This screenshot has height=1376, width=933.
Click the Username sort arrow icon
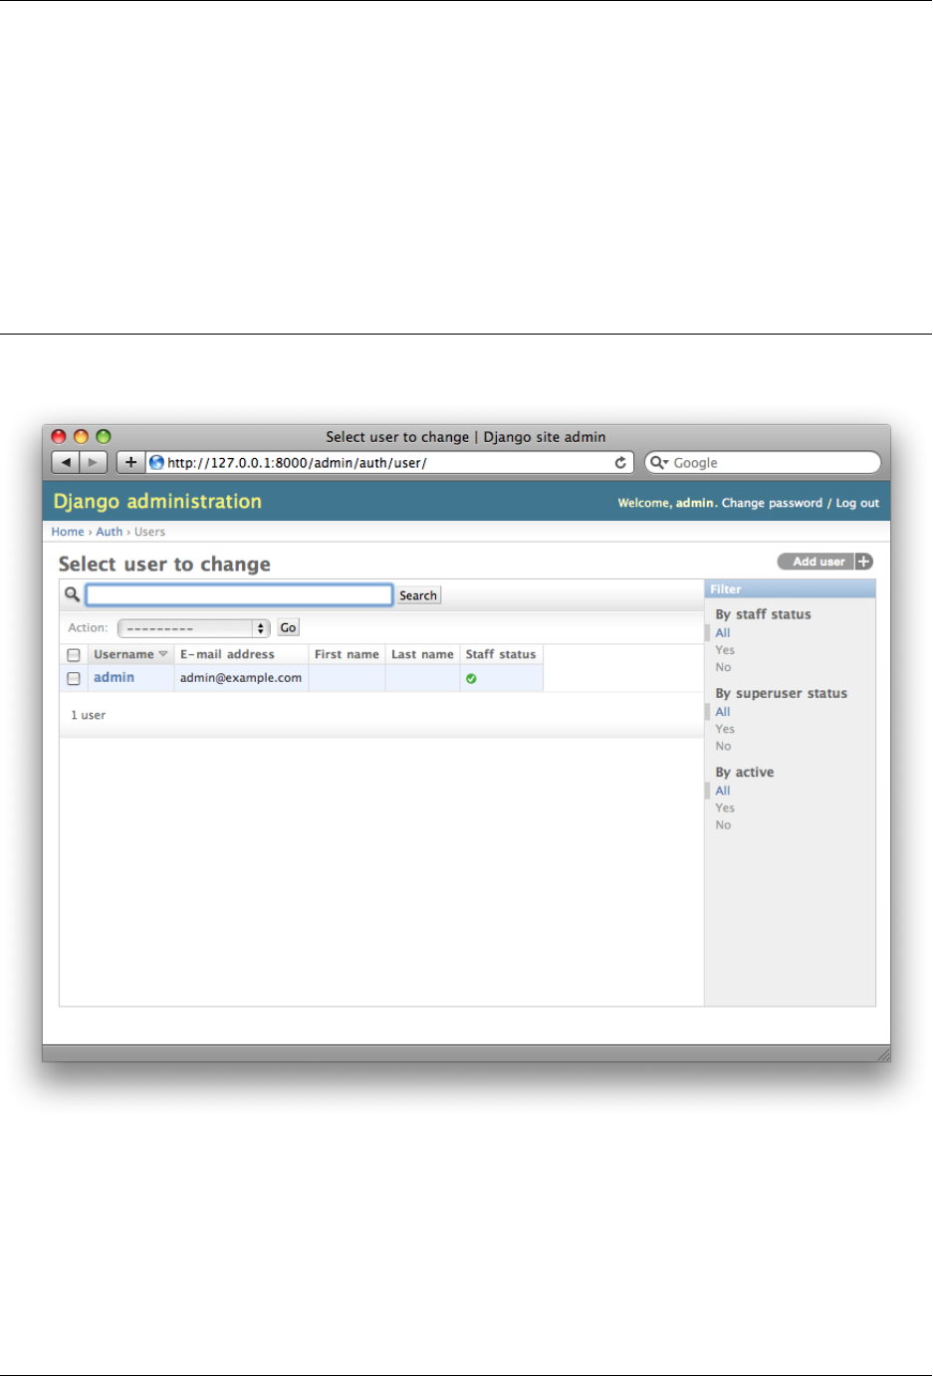click(x=163, y=654)
